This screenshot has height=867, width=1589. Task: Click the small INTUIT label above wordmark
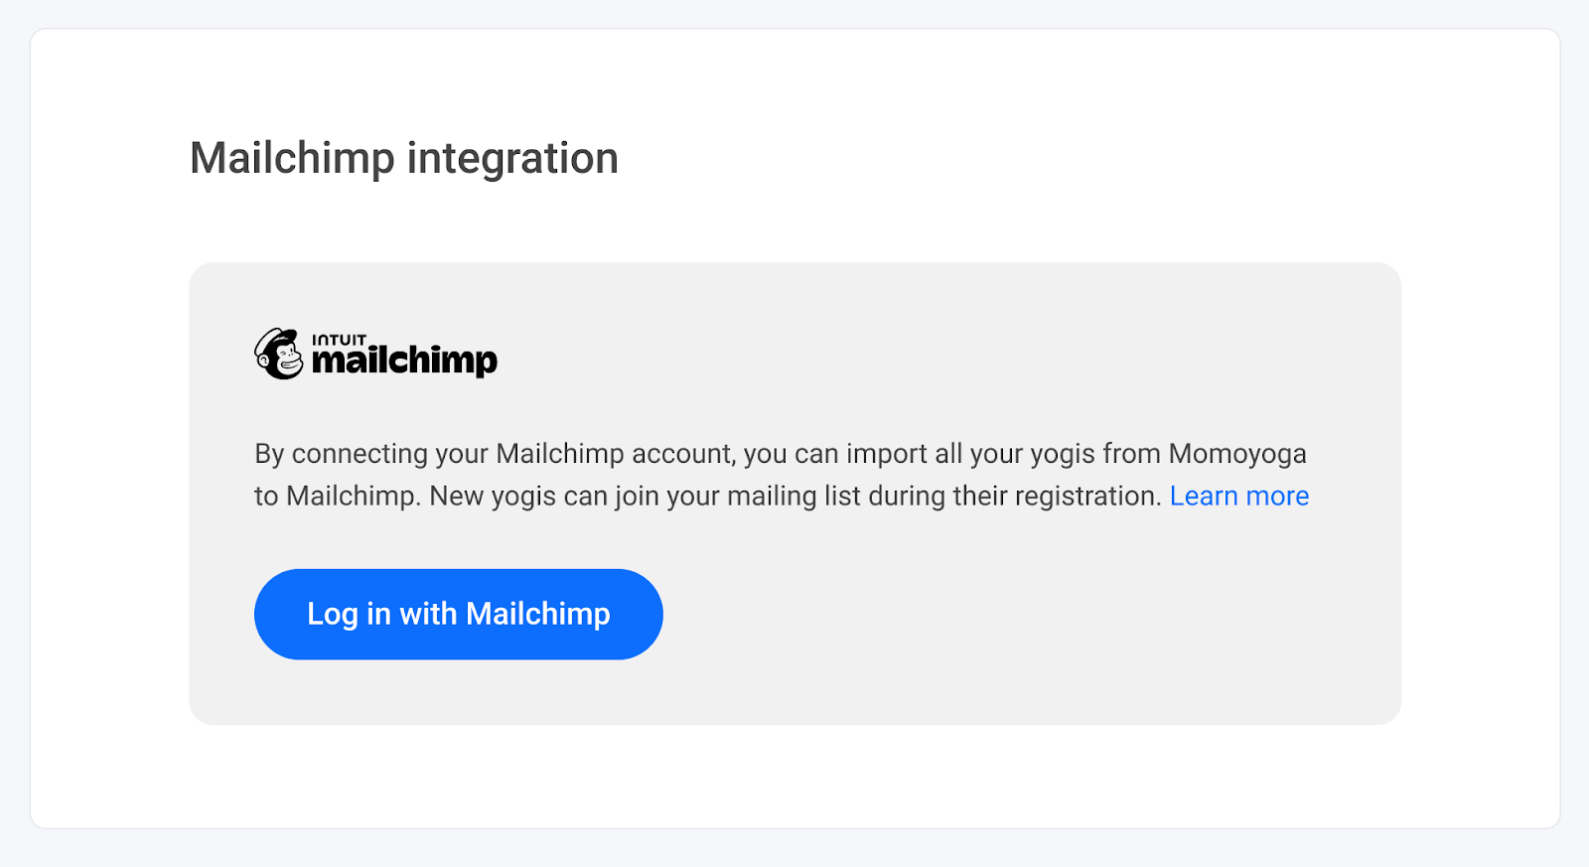tap(340, 340)
